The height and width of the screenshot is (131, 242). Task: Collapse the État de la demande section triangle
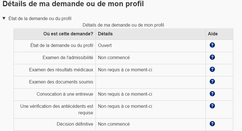[4, 18]
